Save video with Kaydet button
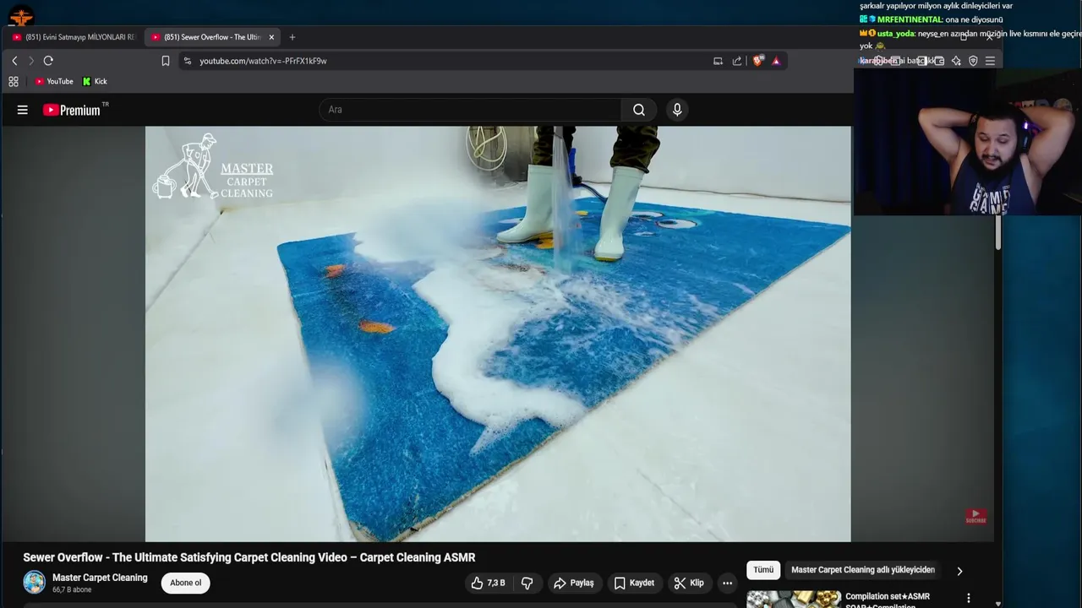The width and height of the screenshot is (1082, 608). [x=634, y=583]
